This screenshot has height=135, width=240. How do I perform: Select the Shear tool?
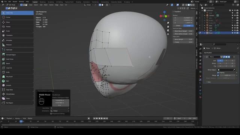tap(17, 99)
